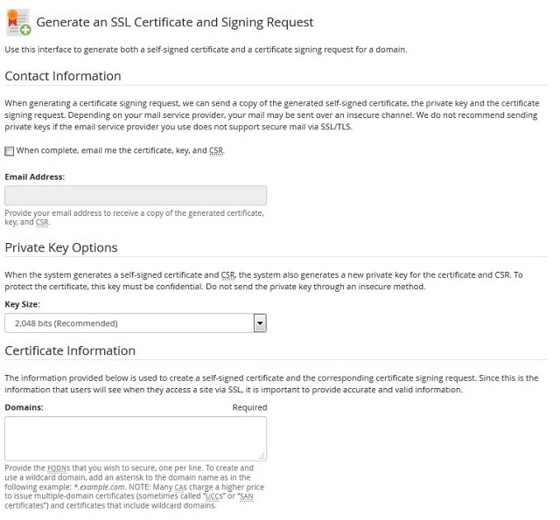Click the arrow button of the Key Size selector
The width and height of the screenshot is (560, 520).
point(260,323)
